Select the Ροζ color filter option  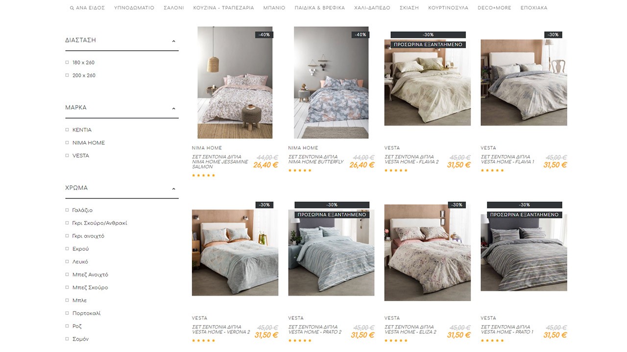click(67, 326)
